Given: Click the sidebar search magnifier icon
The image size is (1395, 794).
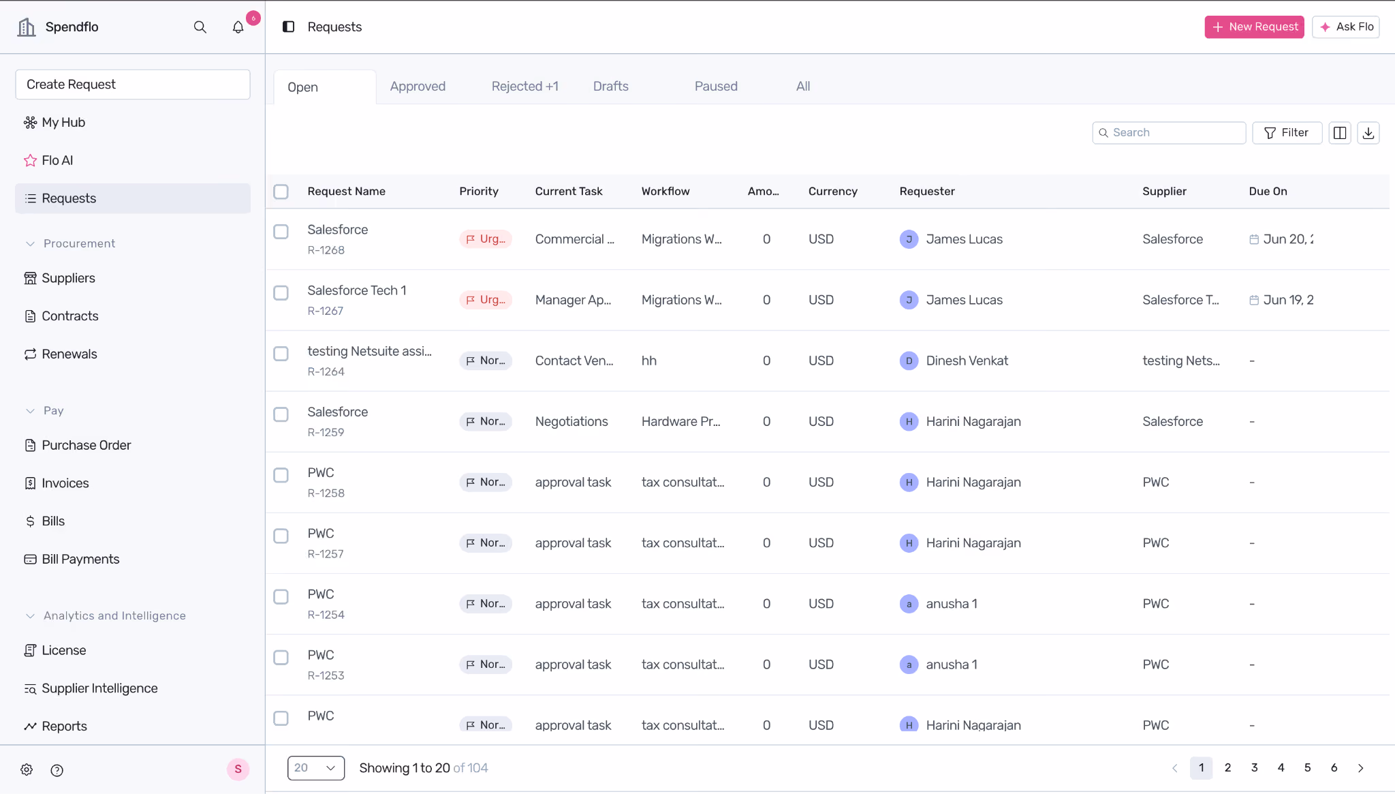Looking at the screenshot, I should pyautogui.click(x=200, y=27).
